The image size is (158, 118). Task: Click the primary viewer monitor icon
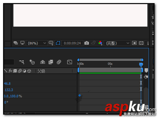[22, 43]
